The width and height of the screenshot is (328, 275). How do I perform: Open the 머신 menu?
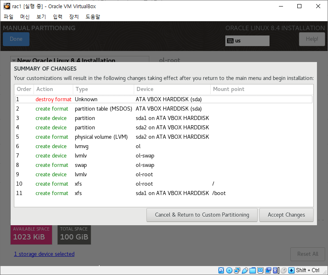[25, 17]
